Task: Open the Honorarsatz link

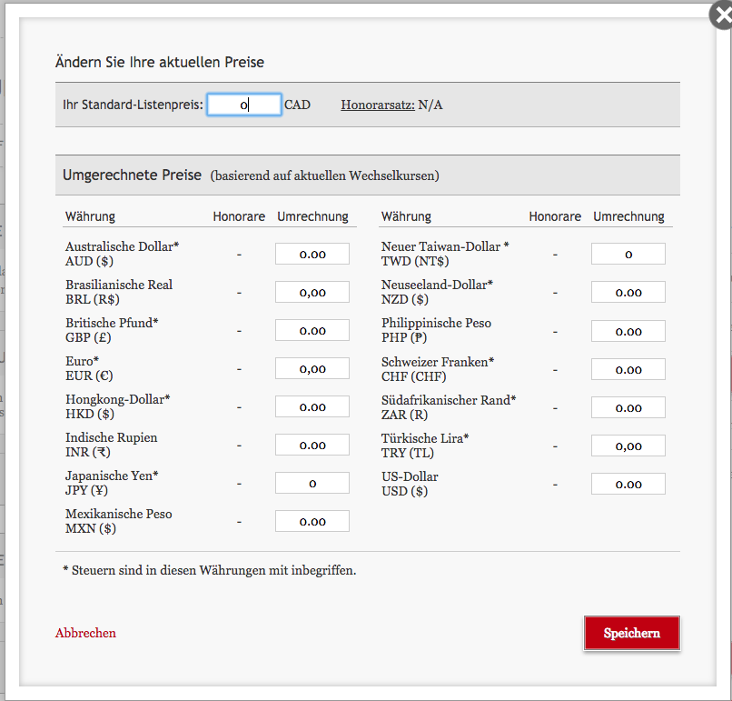Action: pos(377,105)
